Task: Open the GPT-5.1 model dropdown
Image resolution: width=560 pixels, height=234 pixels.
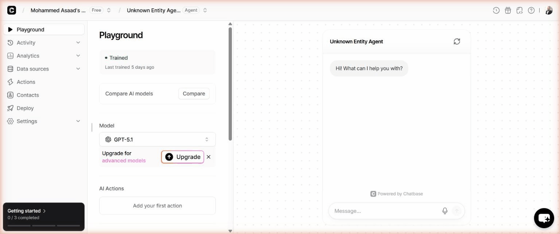Action: (157, 139)
